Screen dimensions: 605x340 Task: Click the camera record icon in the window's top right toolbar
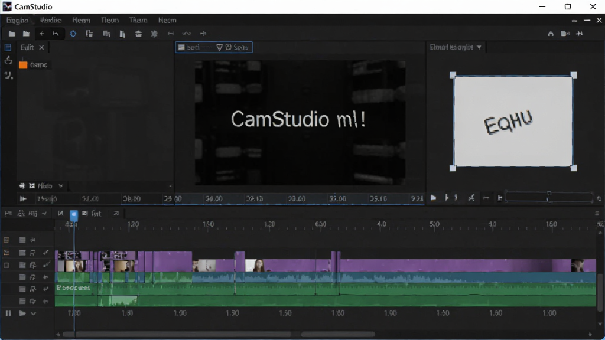pos(565,34)
